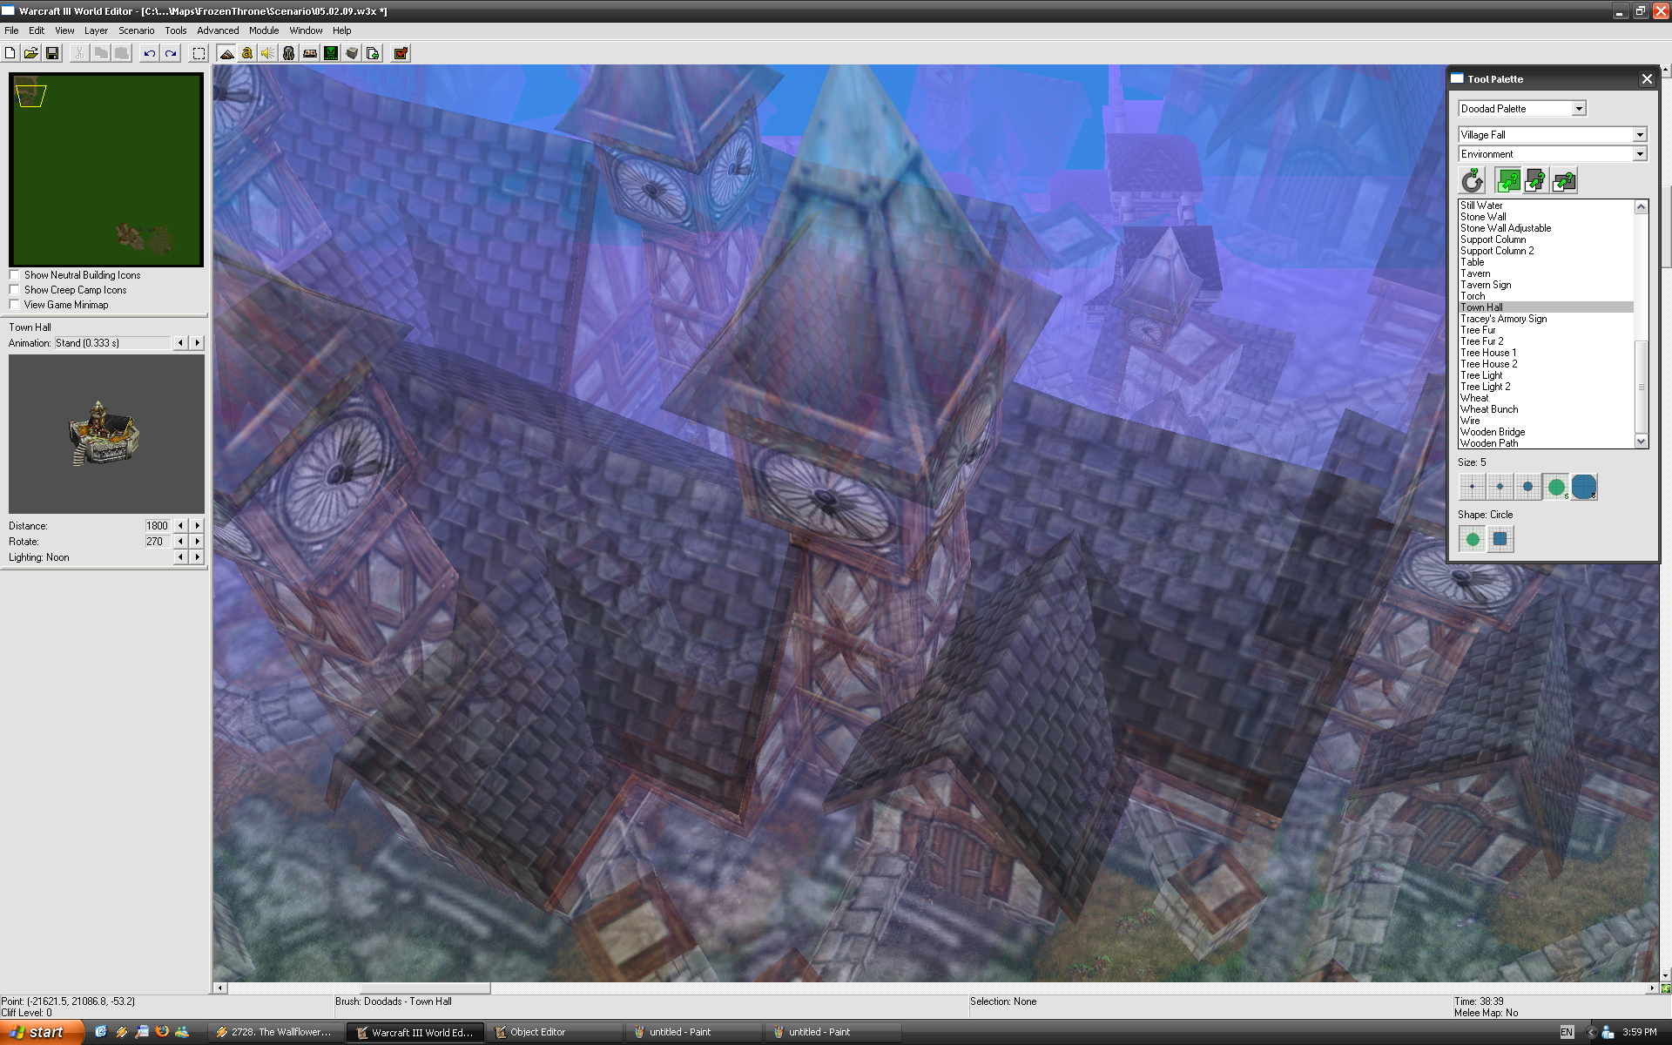Choose the square brush shape
This screenshot has height=1045, width=1672.
coord(1500,539)
